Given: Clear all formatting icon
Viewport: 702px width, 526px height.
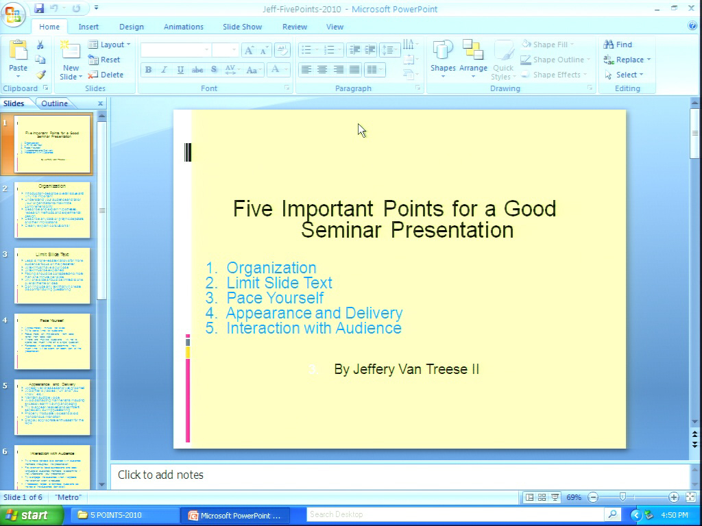Looking at the screenshot, I should 282,49.
